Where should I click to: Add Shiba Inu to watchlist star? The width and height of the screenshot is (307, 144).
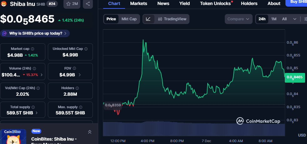(72, 4)
